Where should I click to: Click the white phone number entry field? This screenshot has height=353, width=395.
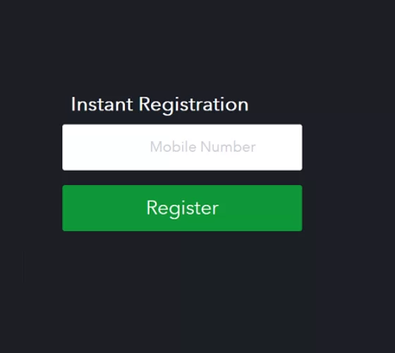tap(182, 148)
